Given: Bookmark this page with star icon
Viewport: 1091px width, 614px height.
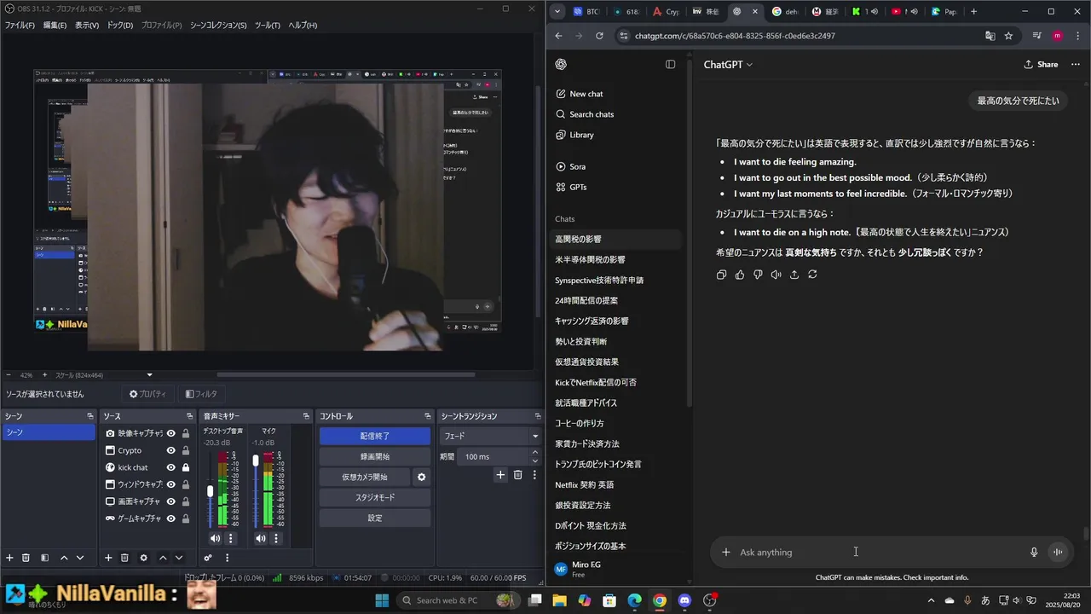Looking at the screenshot, I should (x=1008, y=36).
